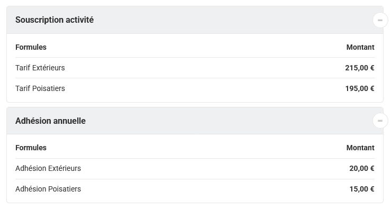Click the 215,00 € amount
This screenshot has height=209, width=392.
360,68
